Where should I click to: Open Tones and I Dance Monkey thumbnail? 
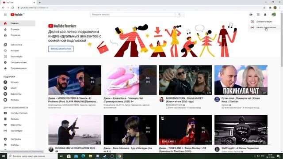coord(186,130)
